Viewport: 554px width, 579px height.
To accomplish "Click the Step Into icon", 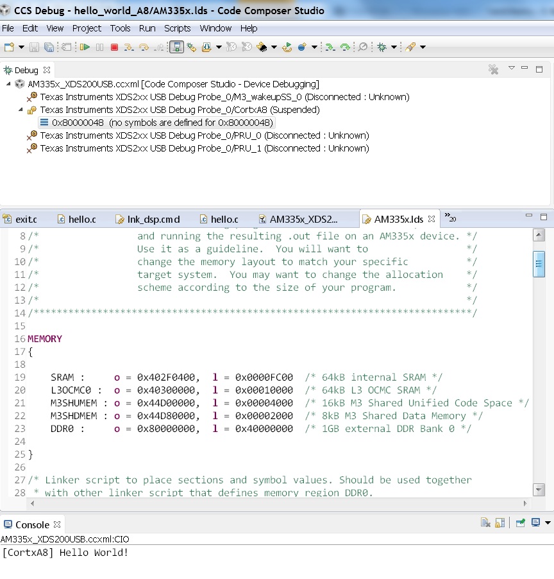I will click(129, 47).
